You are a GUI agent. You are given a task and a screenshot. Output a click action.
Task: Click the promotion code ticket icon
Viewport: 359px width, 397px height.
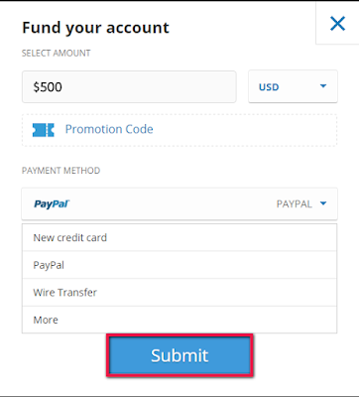pyautogui.click(x=44, y=130)
